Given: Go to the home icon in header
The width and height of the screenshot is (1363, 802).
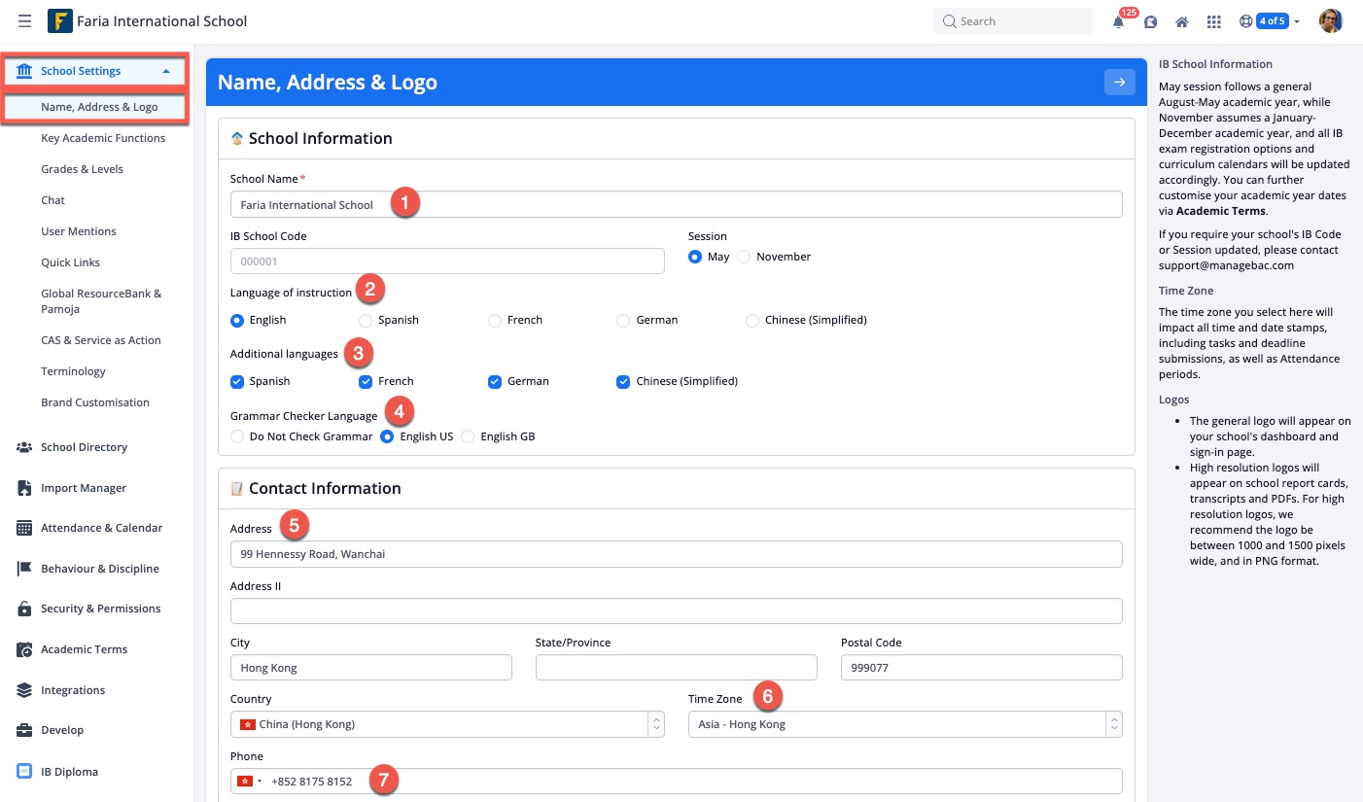Looking at the screenshot, I should (1182, 21).
